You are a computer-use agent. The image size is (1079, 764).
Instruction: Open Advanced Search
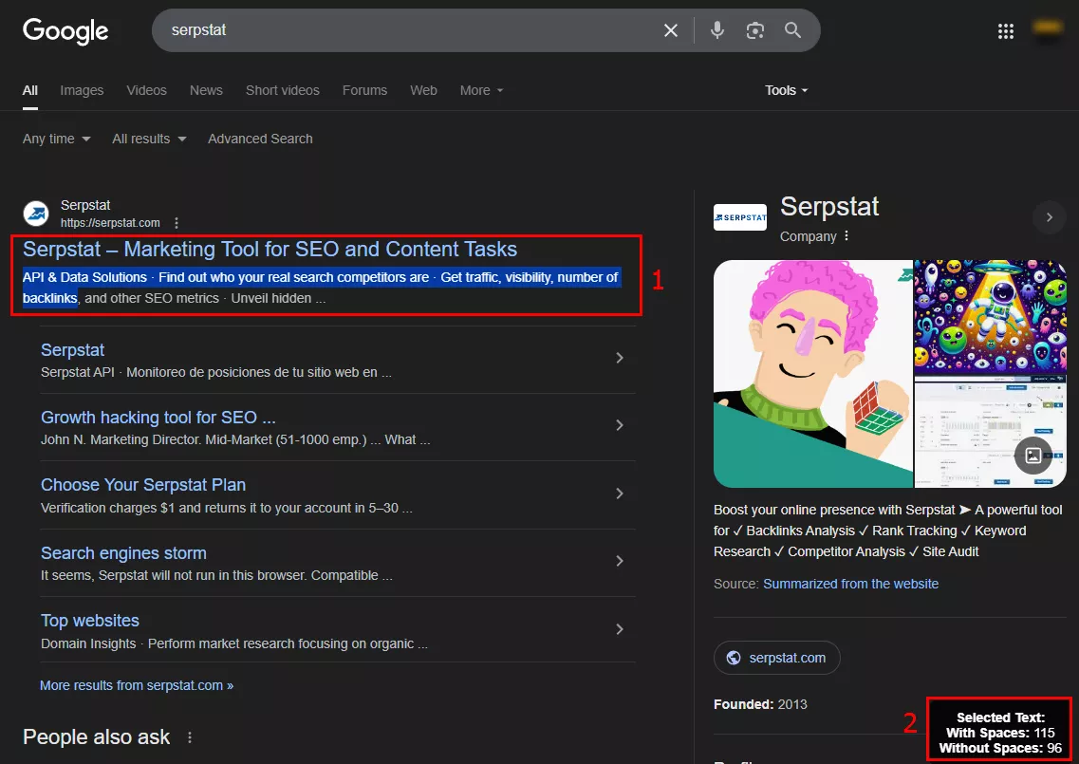(x=260, y=139)
